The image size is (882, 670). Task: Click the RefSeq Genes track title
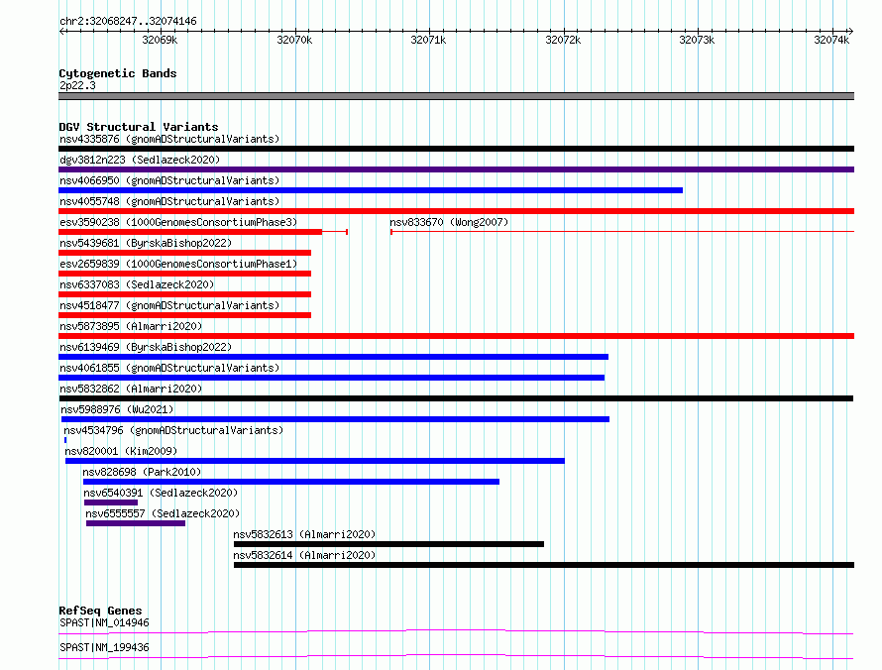click(100, 611)
